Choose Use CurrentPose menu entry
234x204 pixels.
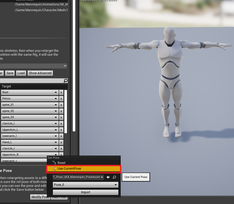84,169
